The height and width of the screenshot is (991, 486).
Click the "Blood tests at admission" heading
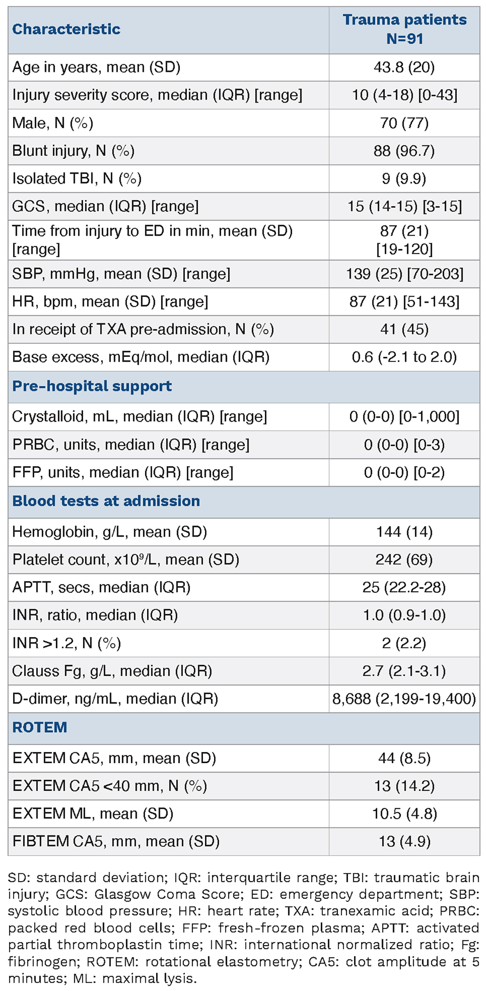click(106, 501)
